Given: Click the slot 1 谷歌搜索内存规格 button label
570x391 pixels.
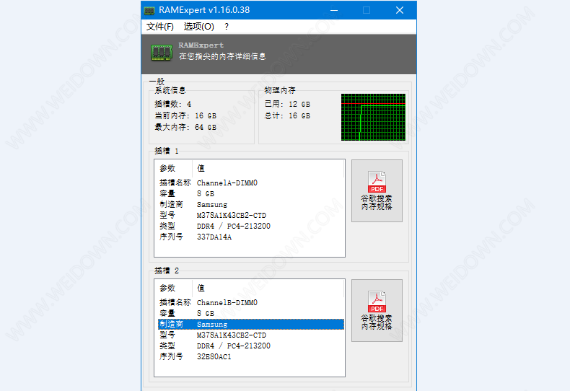Looking at the screenshot, I should (x=377, y=202).
